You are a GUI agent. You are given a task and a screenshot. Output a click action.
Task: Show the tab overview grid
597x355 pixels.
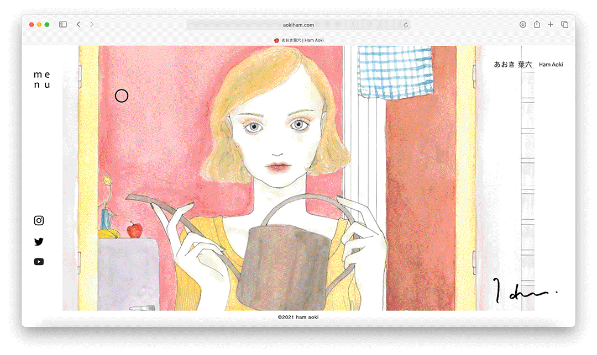pos(564,25)
